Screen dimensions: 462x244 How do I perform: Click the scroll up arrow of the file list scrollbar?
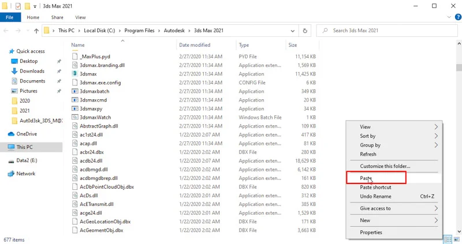pyautogui.click(x=459, y=44)
